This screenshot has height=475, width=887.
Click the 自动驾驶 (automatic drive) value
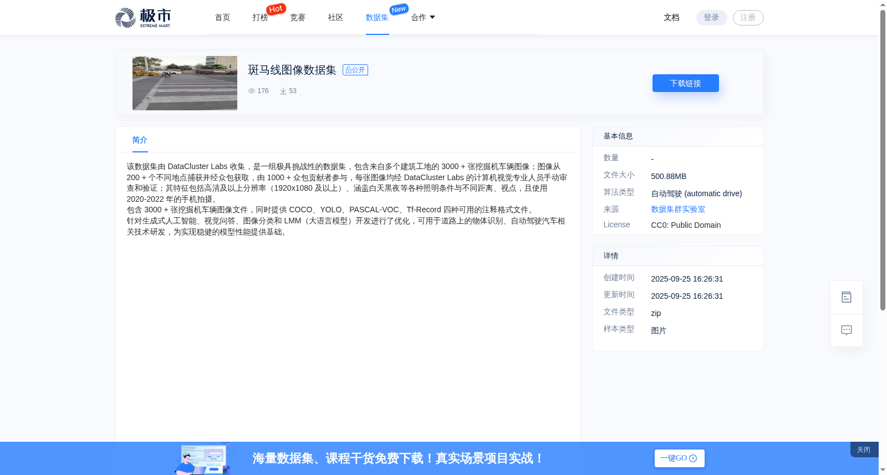[x=696, y=193]
